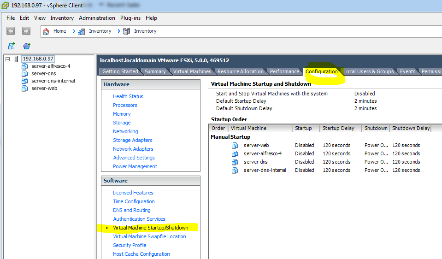Switch to the Getting Started tab
Image resolution: width=442 pixels, height=259 pixels.
[120, 71]
